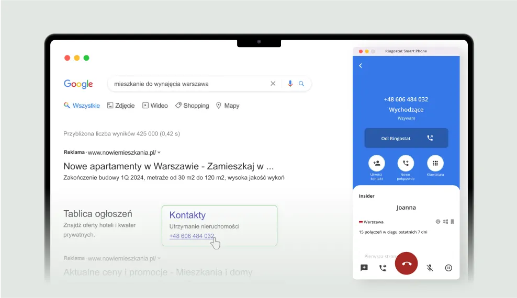Switch to the Zdjęcie search tab

[121, 106]
